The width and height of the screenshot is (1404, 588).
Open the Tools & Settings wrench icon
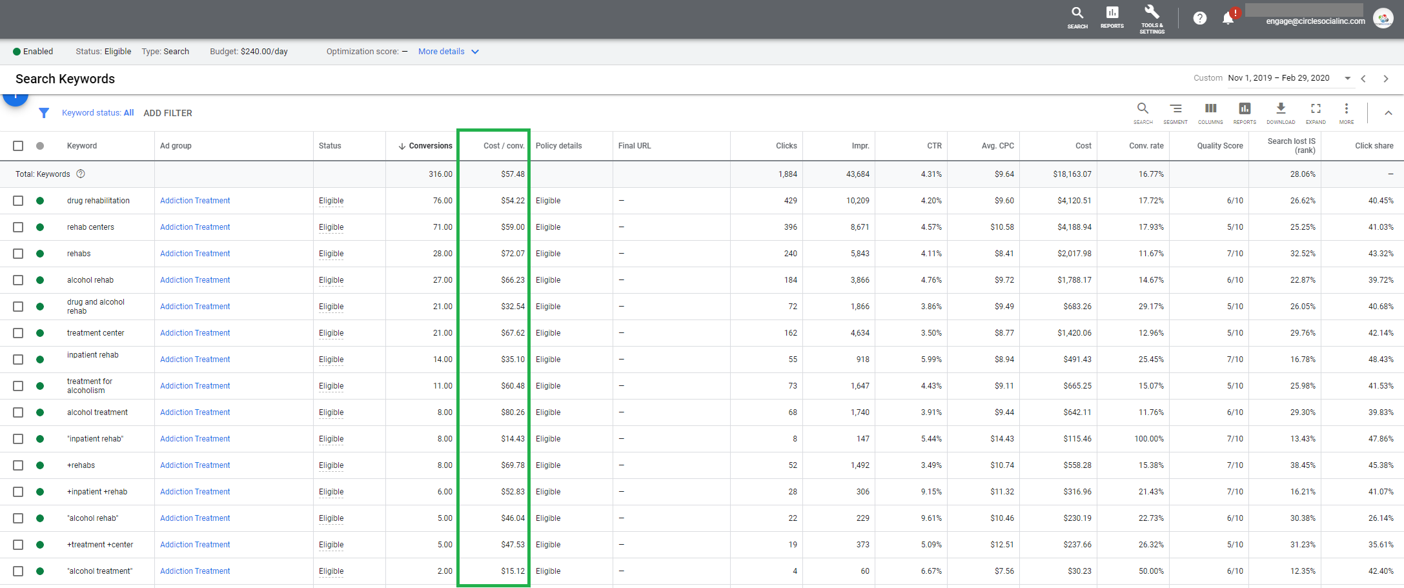point(1152,18)
